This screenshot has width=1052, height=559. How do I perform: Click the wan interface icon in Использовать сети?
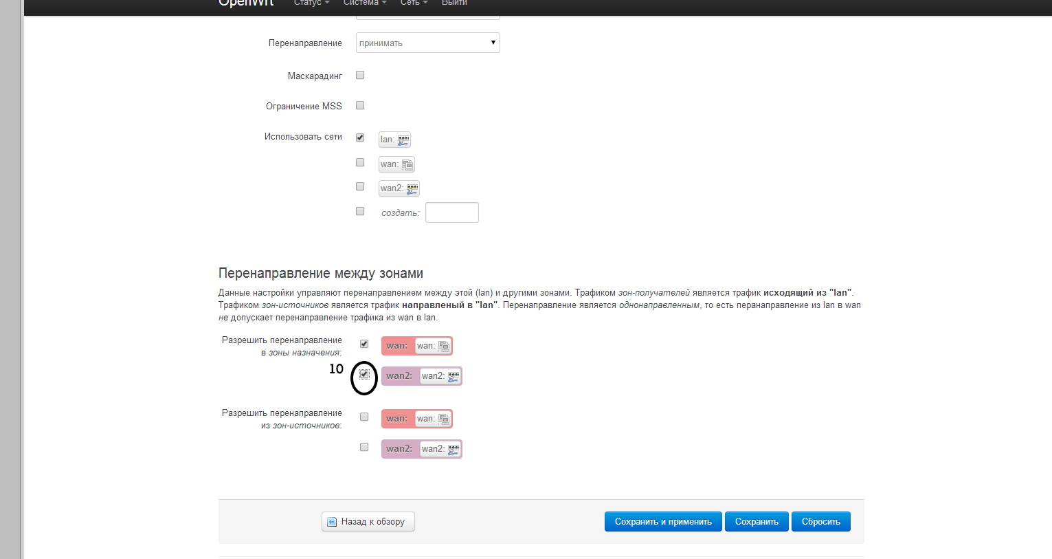(407, 164)
